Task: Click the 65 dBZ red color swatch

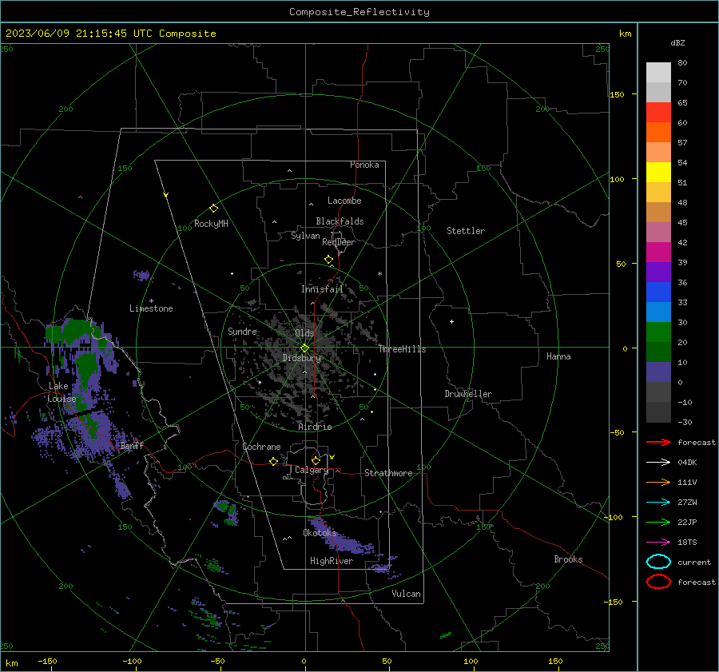Action: [658, 112]
